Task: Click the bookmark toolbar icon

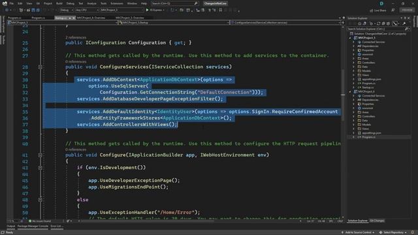Action: [x=221, y=10]
